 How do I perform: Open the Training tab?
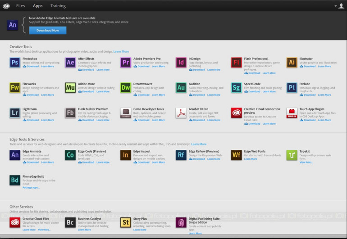click(58, 6)
